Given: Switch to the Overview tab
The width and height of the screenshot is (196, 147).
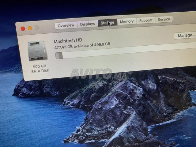Looking at the screenshot, I should 66,25.
